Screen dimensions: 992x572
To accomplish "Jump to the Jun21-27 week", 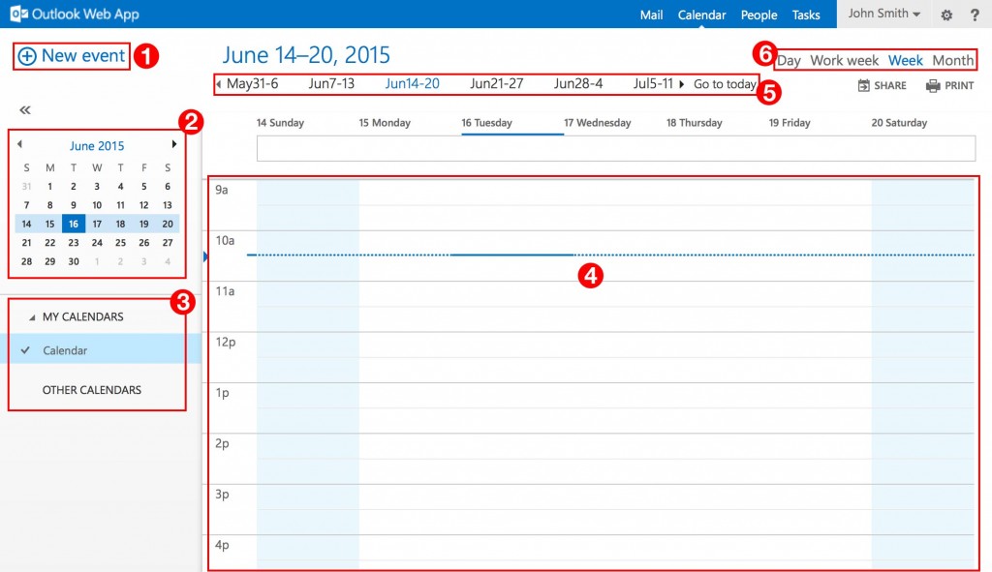I will pos(496,84).
